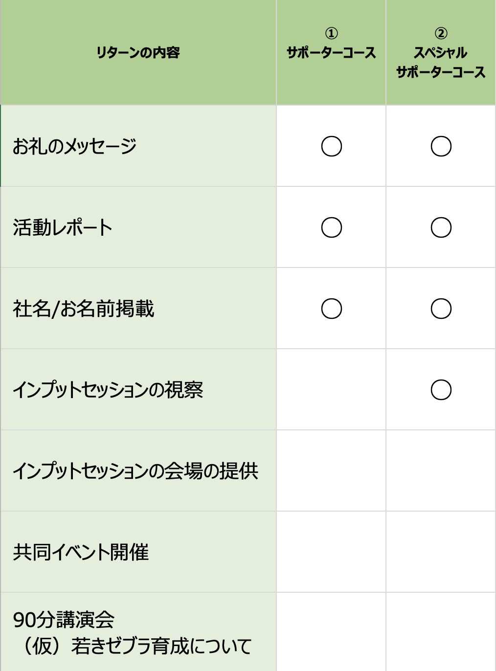Select the ② スペシャルサポーターコース column header
Viewport: 496px width, 671px height.
tap(441, 53)
